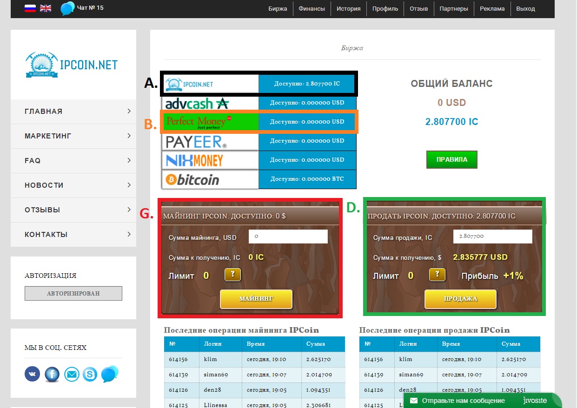577x408 pixels.
Task: Open the Реклама top menu item
Action: pyautogui.click(x=492, y=8)
